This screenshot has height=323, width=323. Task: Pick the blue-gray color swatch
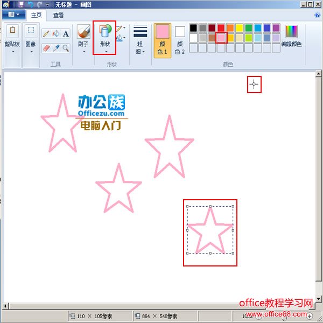pyautogui.click(x=267, y=38)
